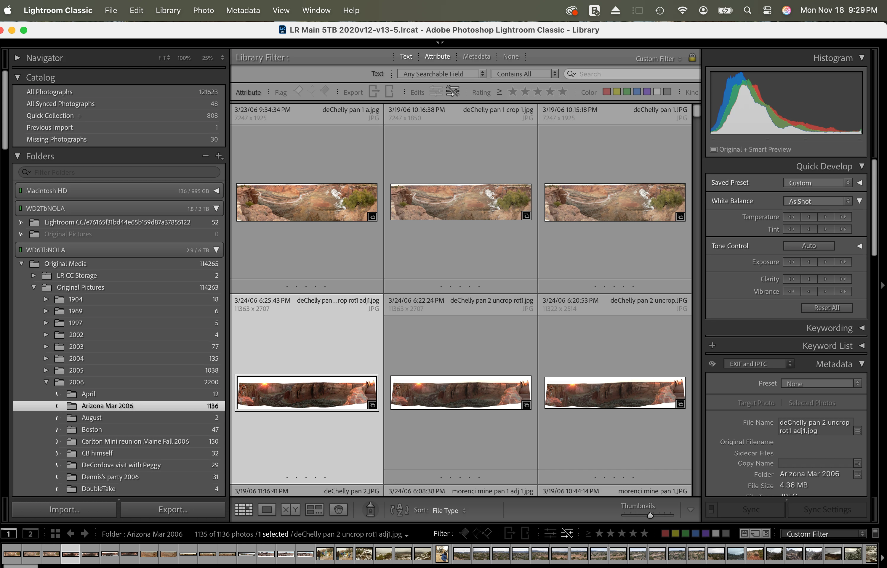Image resolution: width=887 pixels, height=568 pixels.
Task: Click the Import button
Action: [65, 509]
